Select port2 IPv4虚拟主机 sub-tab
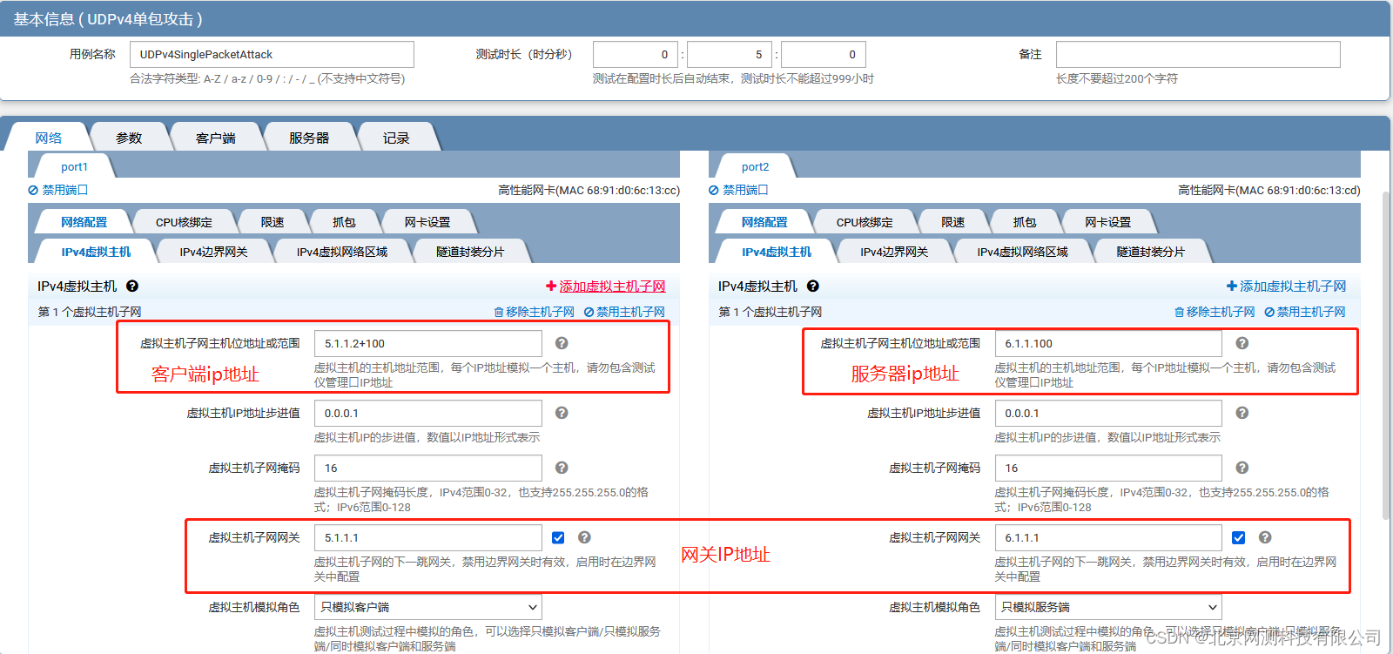 [x=777, y=252]
